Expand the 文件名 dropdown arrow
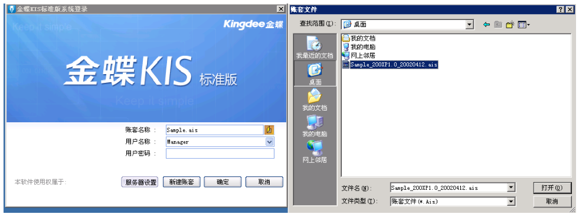Viewport: 579px width, 214px height. tap(511, 188)
